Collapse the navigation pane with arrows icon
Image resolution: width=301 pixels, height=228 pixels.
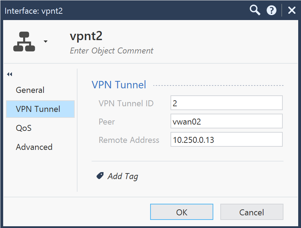(9, 74)
